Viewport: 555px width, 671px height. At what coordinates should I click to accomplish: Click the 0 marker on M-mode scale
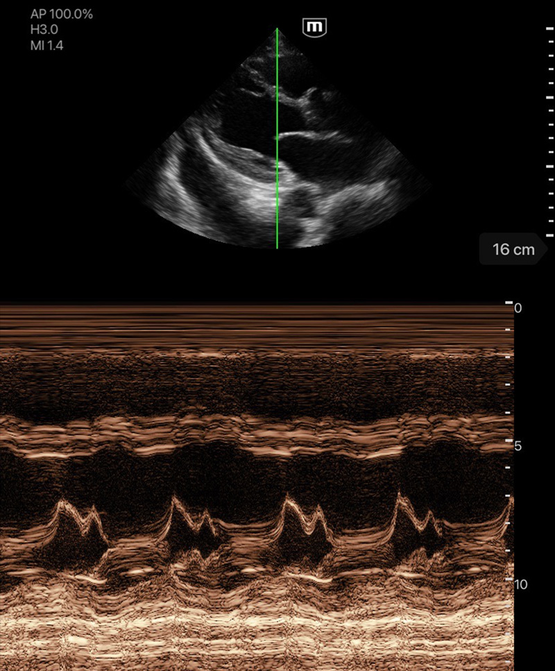[518, 308]
